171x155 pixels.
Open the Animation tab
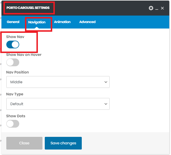click(62, 22)
